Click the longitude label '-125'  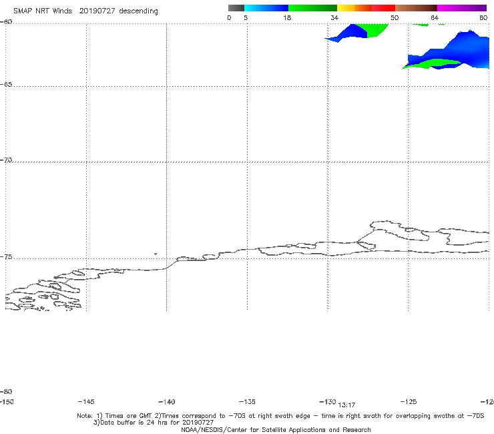[x=409, y=401]
